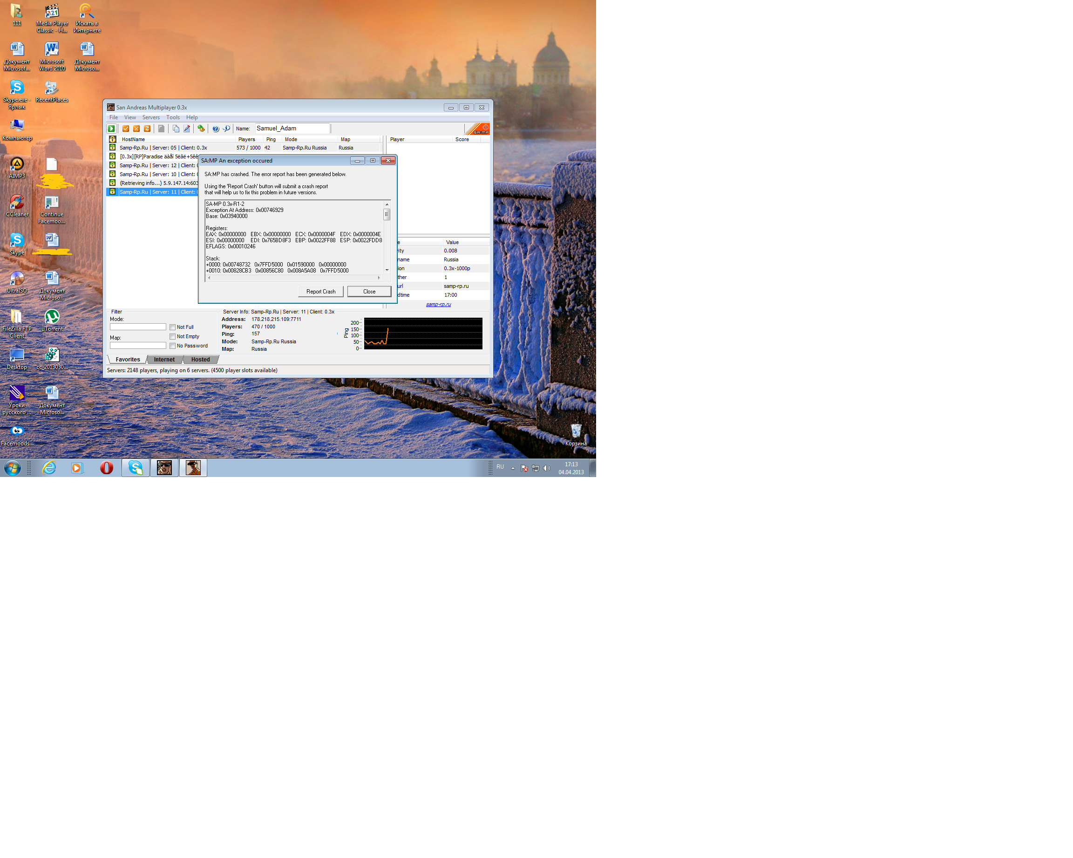
Task: Select the Retrieving info 5.9.147.14 row
Action: click(153, 183)
